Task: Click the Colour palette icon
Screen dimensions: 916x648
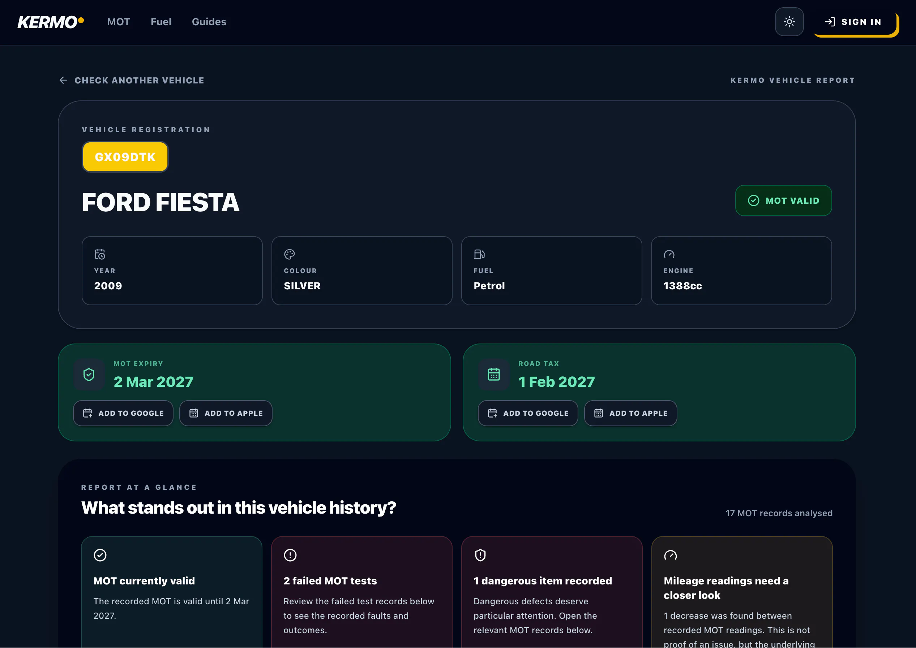Action: (x=290, y=254)
